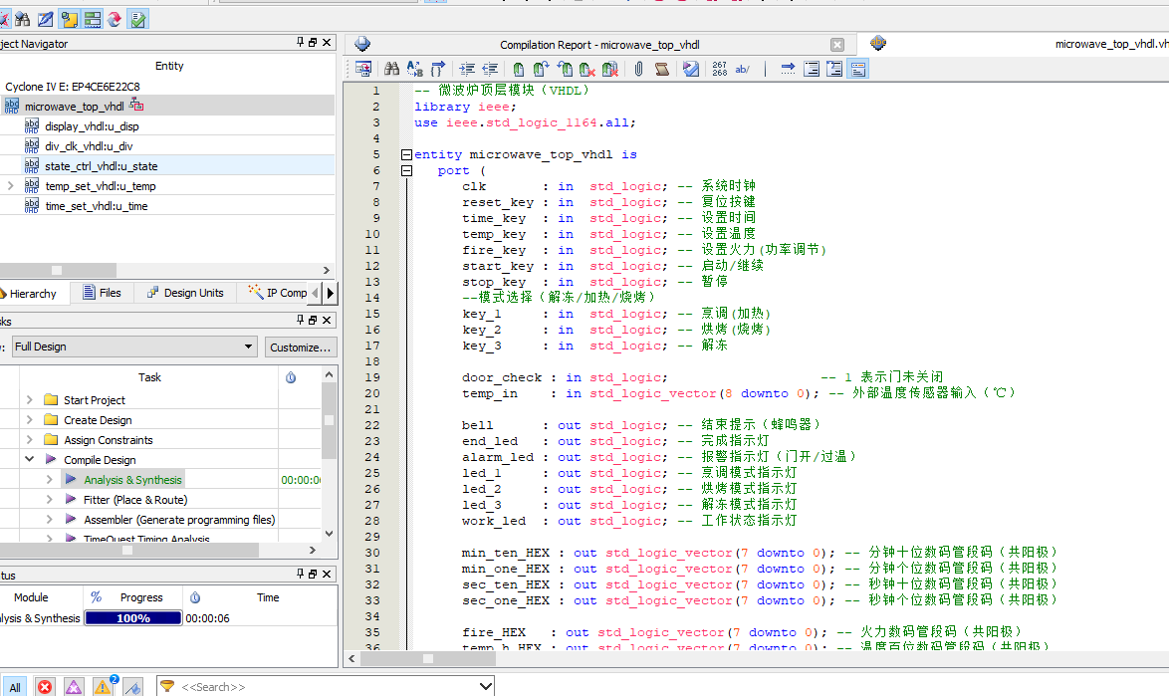Click the blue go-to-line arrow icon

(788, 70)
